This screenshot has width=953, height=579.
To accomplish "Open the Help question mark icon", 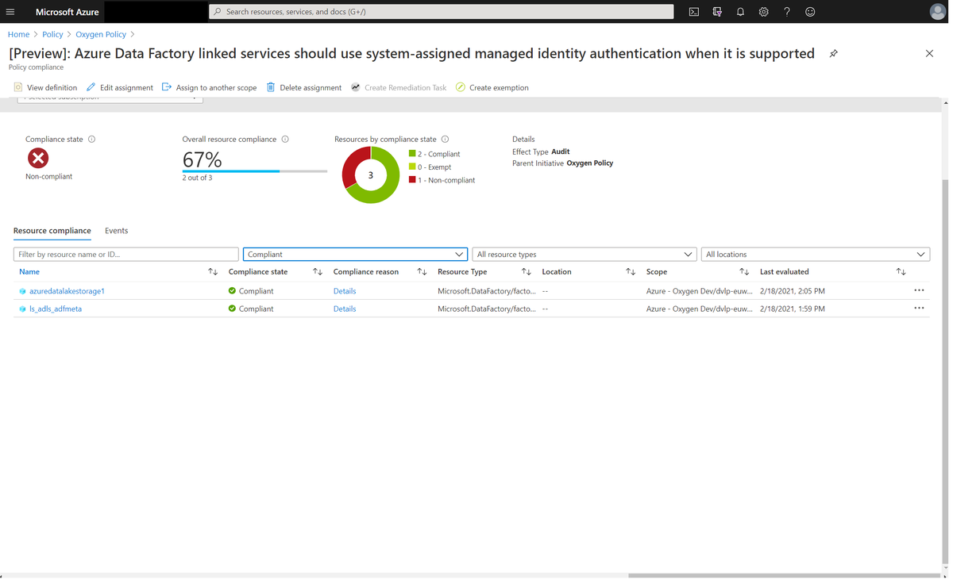I will click(787, 12).
